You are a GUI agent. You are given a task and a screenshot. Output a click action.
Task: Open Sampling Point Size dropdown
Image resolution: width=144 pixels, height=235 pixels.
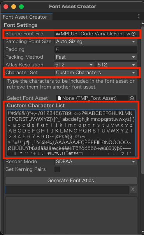pos(96,42)
